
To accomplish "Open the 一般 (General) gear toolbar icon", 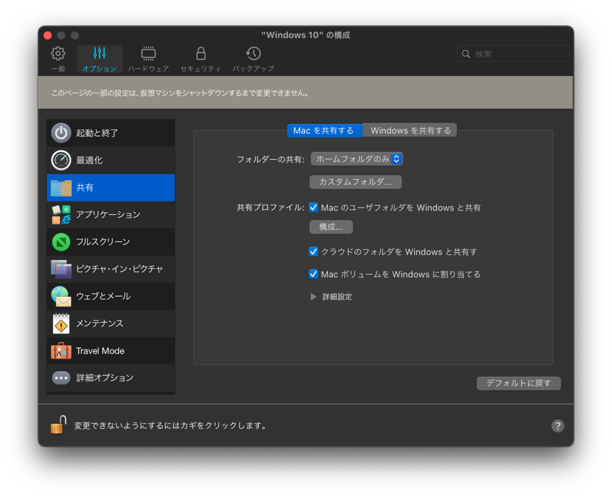I will pyautogui.click(x=58, y=54).
